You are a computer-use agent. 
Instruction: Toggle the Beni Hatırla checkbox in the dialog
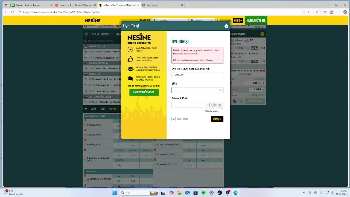tap(173, 119)
